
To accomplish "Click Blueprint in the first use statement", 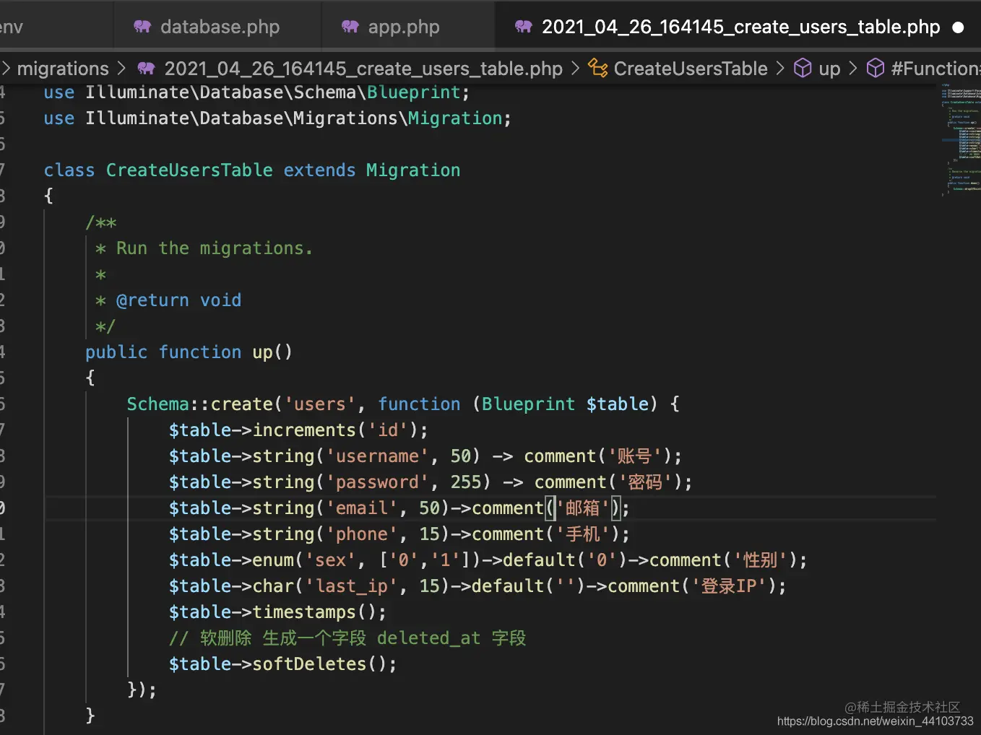I will pos(414,92).
